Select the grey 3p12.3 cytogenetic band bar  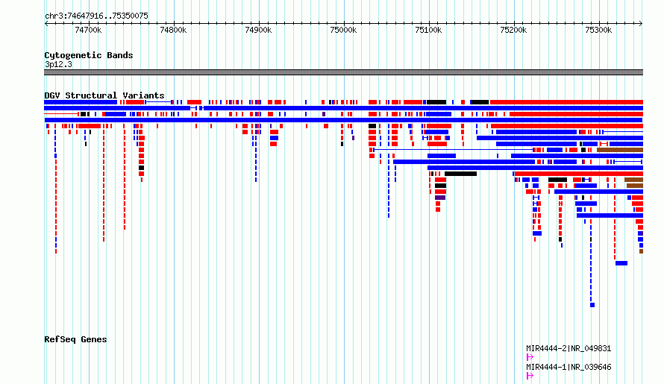click(x=343, y=72)
